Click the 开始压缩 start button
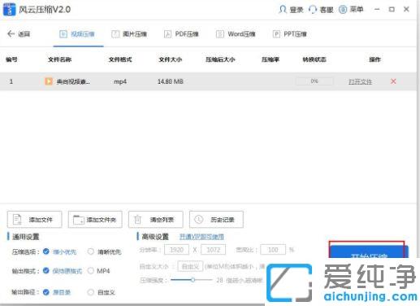The width and height of the screenshot is (420, 306). [368, 252]
